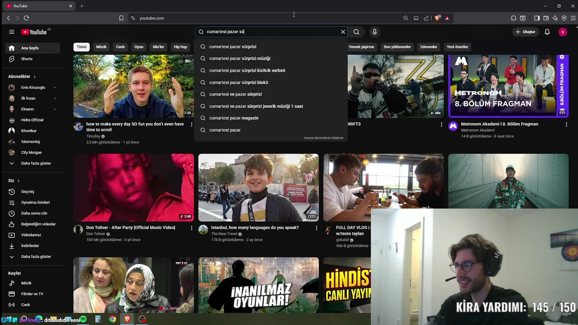This screenshot has height=325, width=578.
Task: Report search predictions via Arama tahminlerini bildirme
Action: coord(323,138)
